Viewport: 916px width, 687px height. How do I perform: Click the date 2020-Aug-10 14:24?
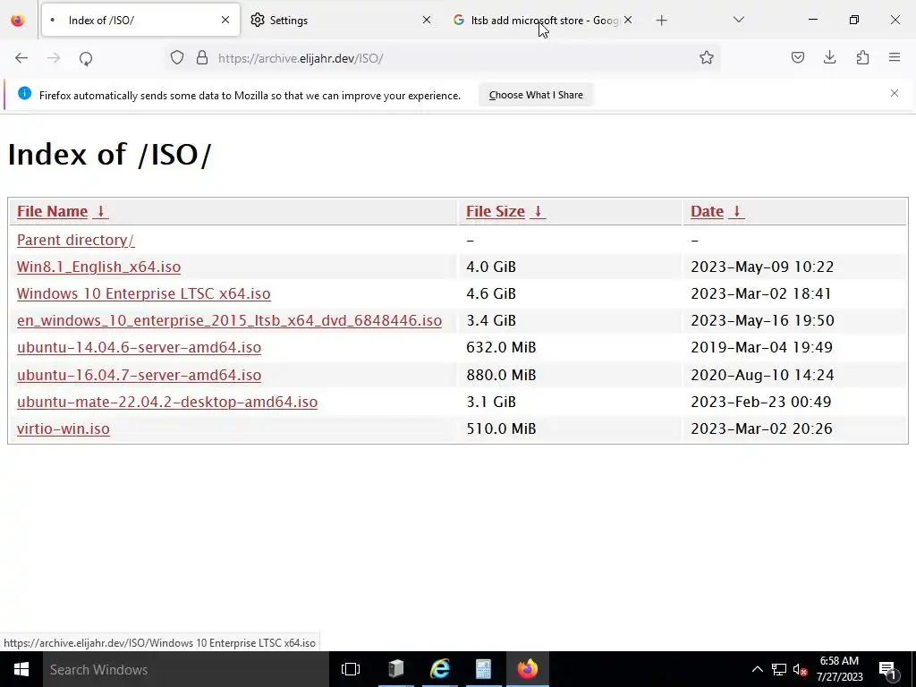762,375
